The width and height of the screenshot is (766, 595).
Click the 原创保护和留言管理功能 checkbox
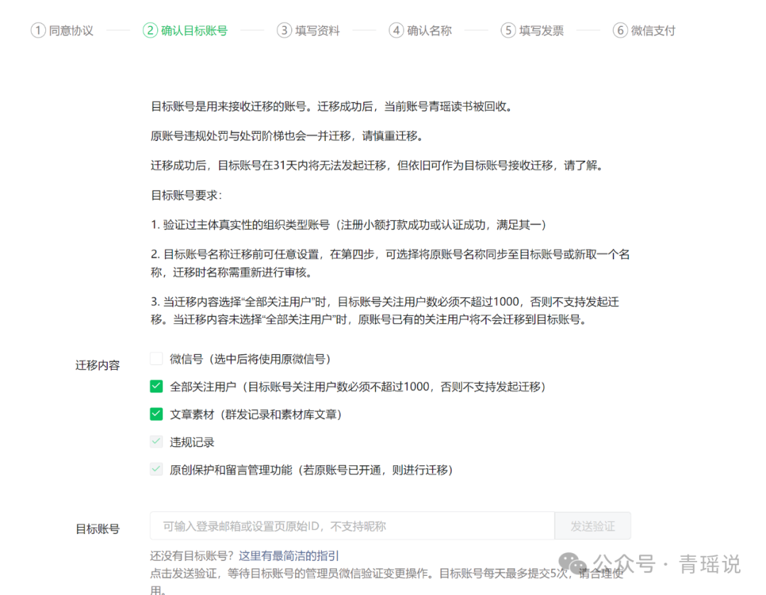click(x=156, y=469)
